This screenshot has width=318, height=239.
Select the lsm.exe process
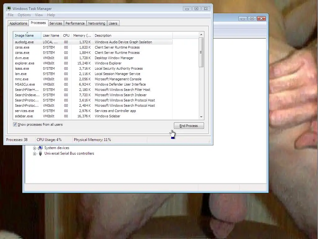coord(93,74)
